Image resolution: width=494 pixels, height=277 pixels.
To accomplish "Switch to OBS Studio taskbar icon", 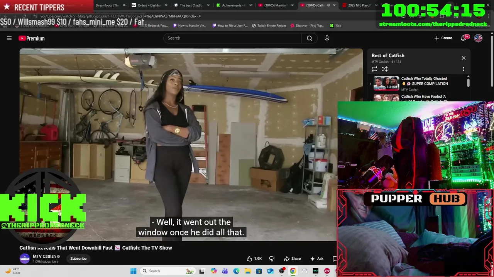I will (282, 271).
